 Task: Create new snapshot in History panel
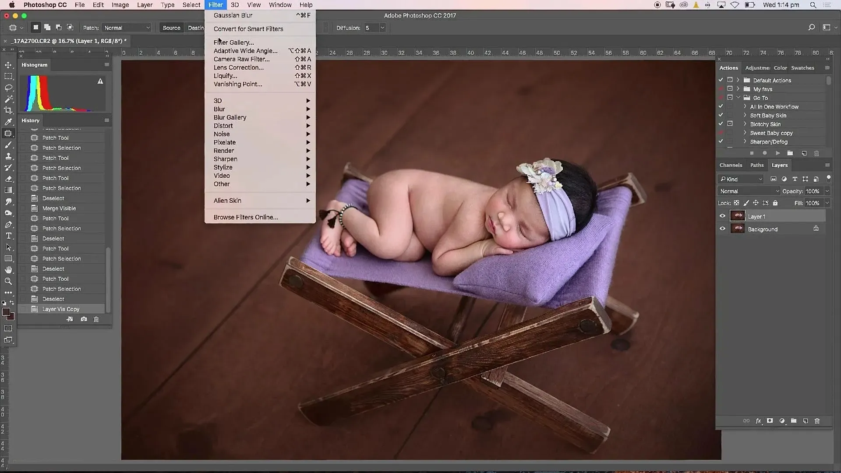(84, 319)
